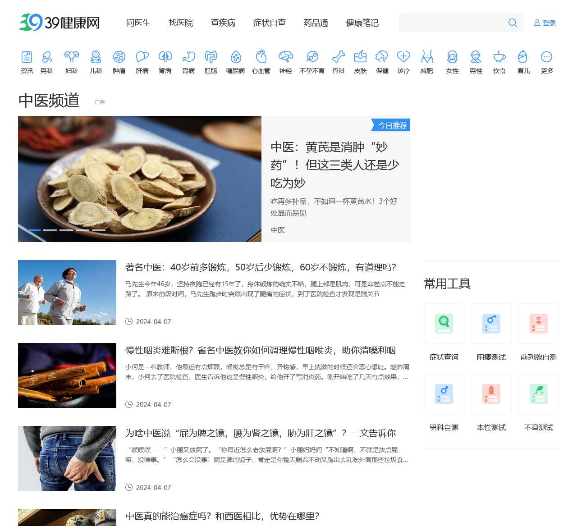The image size is (577, 526).
Task: Open the 肛肠 category icon
Action: (211, 57)
